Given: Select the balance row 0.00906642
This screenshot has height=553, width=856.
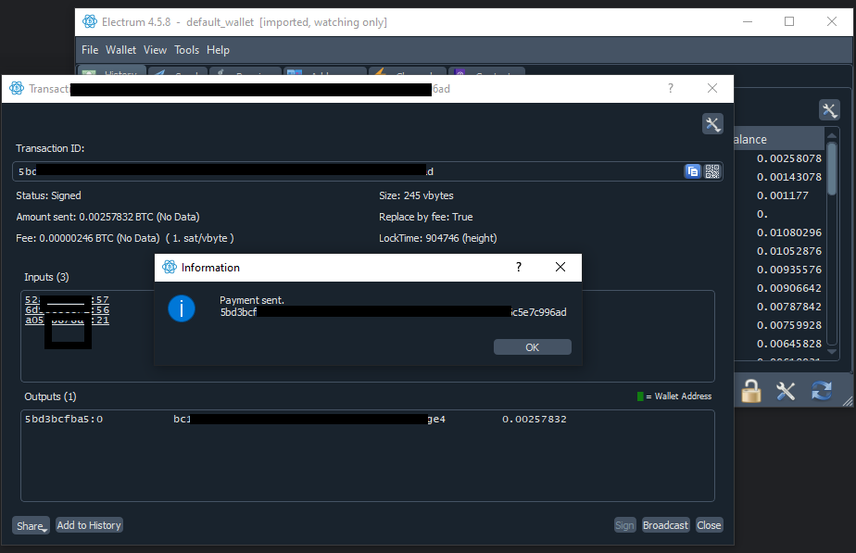Looking at the screenshot, I should pos(789,288).
